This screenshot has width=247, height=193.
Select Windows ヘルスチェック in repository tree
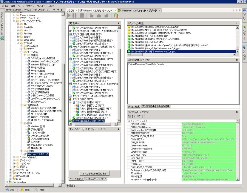(38, 154)
